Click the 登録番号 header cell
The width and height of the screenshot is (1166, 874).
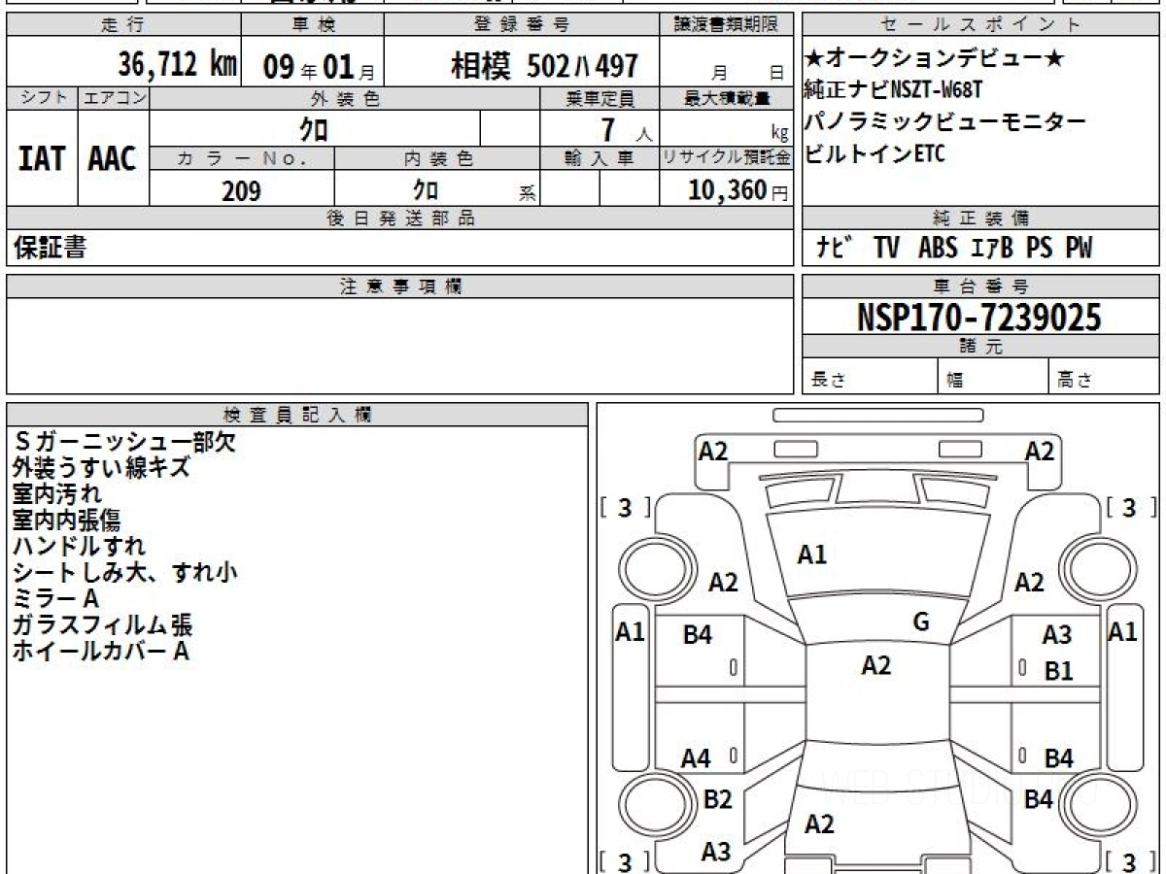(x=522, y=25)
